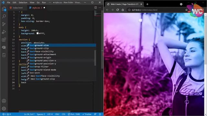The height and width of the screenshot is (116, 207).
Task: Change the UTF-8 encoding setting
Action: [x=50, y=114]
